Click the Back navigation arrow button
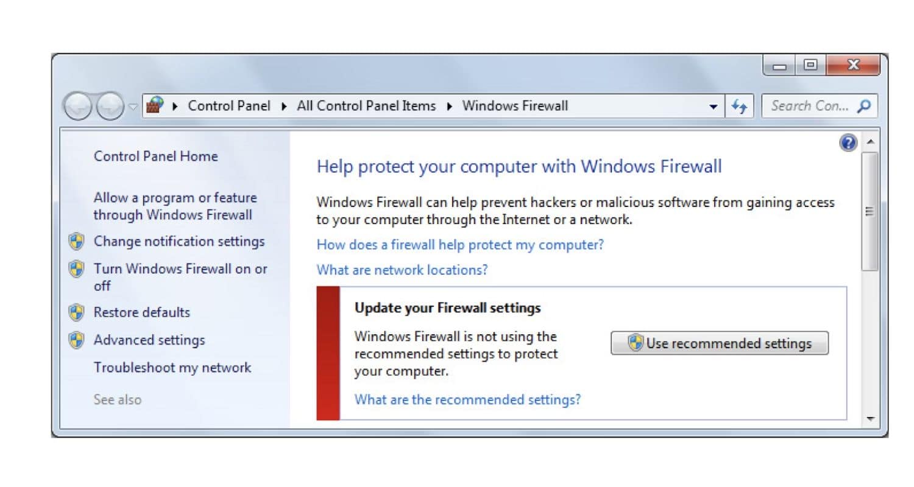914x487 pixels. point(79,107)
